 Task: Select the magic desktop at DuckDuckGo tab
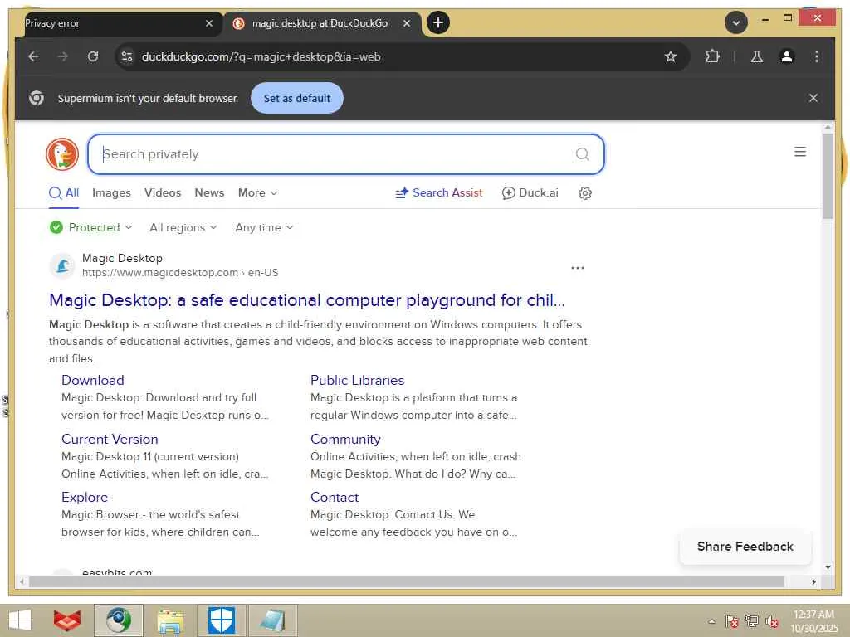(320, 23)
